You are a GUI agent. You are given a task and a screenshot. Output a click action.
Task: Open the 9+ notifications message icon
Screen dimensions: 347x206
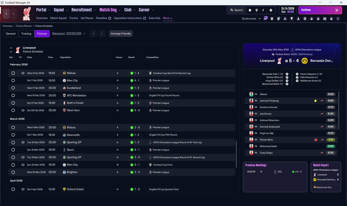point(265,18)
